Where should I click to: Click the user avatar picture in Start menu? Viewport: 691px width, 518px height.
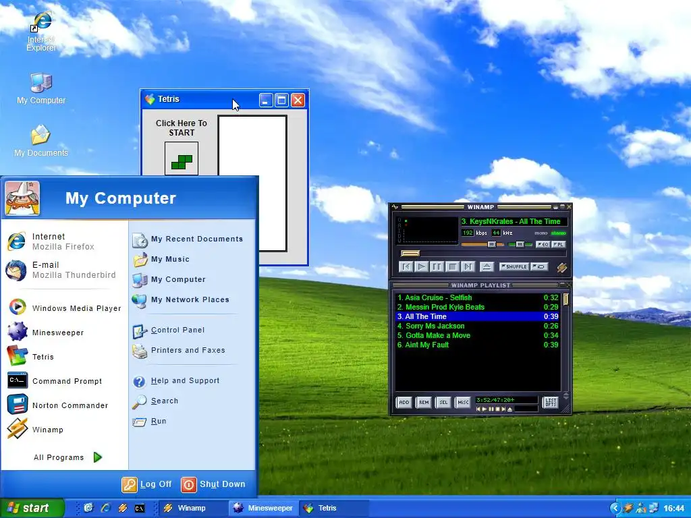point(22,198)
